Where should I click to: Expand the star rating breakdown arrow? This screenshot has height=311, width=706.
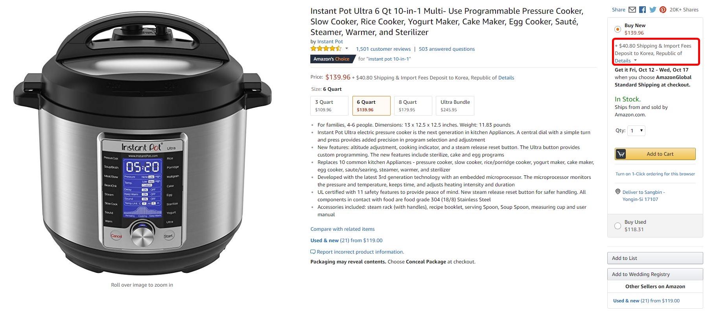point(347,49)
